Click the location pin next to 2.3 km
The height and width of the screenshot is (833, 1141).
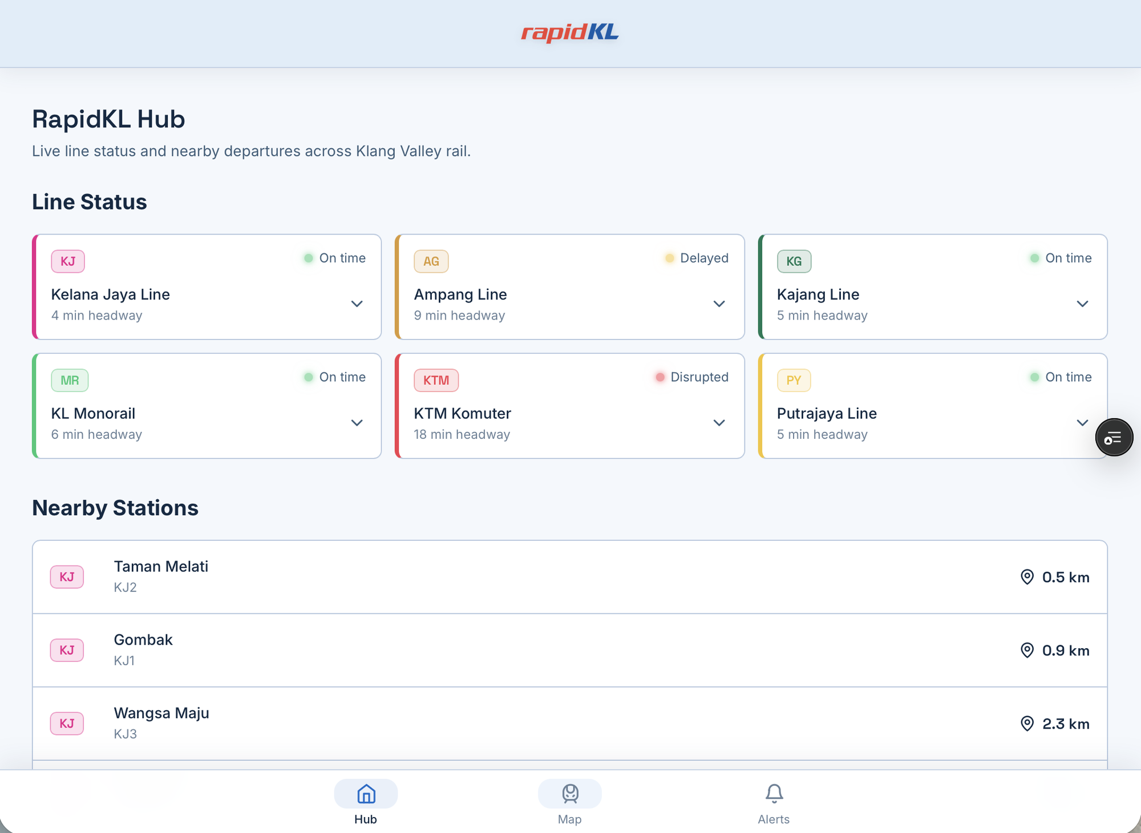coord(1027,723)
